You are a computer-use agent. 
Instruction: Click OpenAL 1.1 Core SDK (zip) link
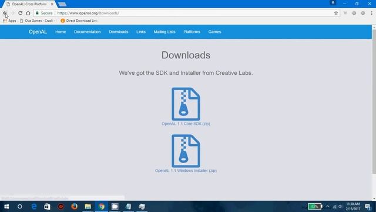[186, 124]
